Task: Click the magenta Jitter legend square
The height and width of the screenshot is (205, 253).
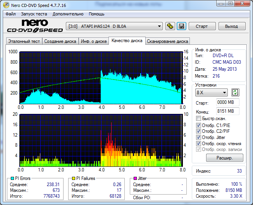Action: tap(135, 179)
